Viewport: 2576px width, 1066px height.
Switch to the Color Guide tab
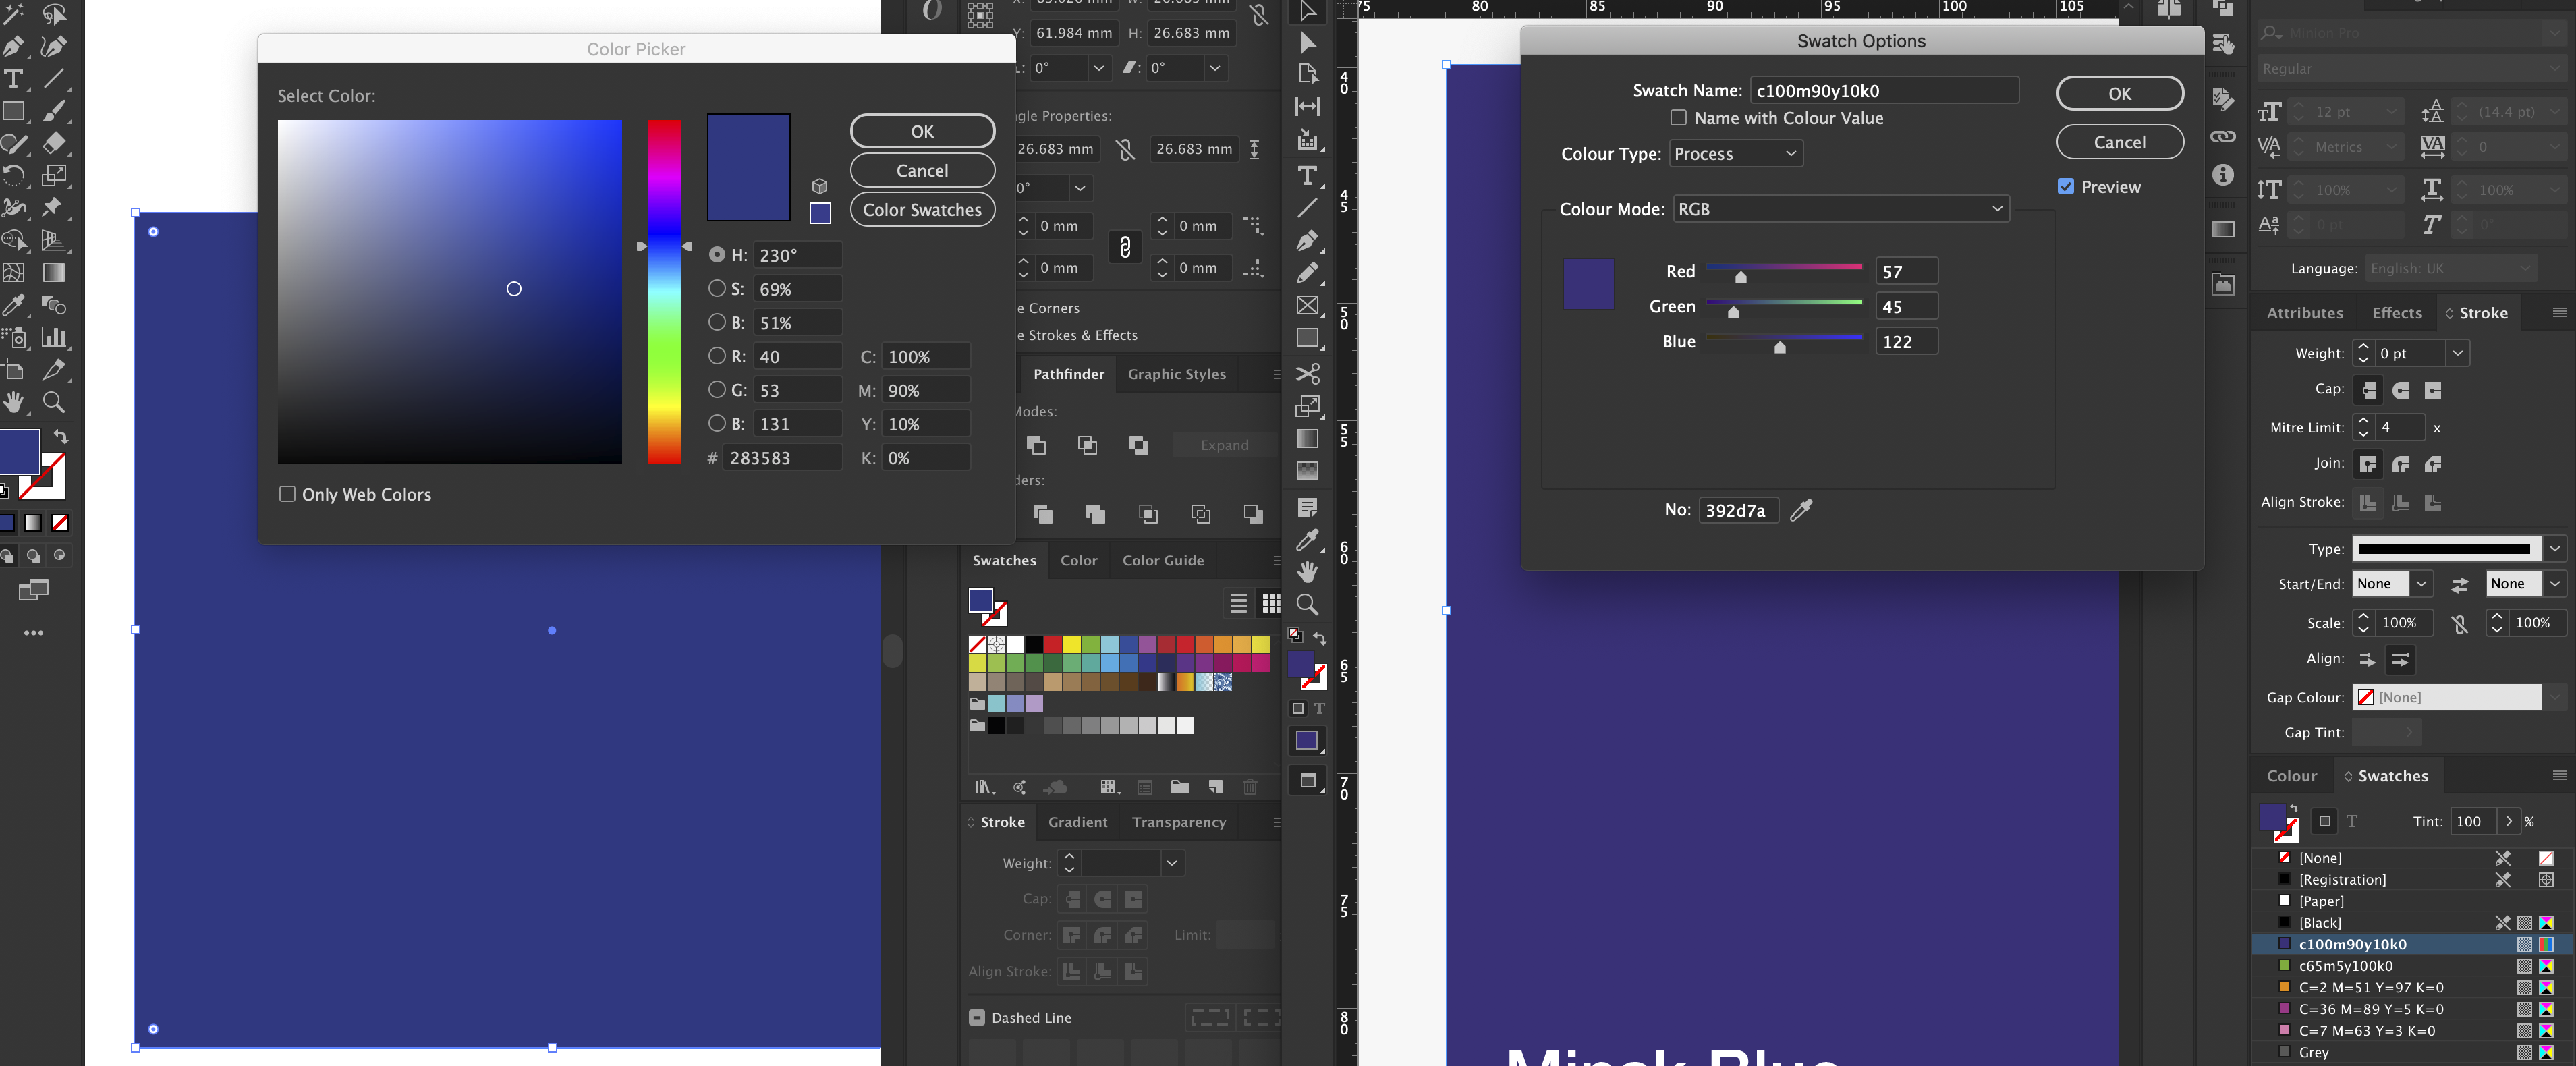pos(1163,560)
